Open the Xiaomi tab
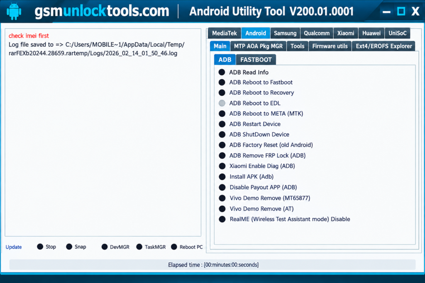425x283 pixels. (346, 33)
